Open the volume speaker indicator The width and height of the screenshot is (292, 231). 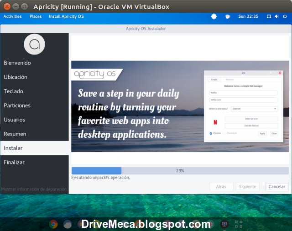pyautogui.click(x=277, y=16)
